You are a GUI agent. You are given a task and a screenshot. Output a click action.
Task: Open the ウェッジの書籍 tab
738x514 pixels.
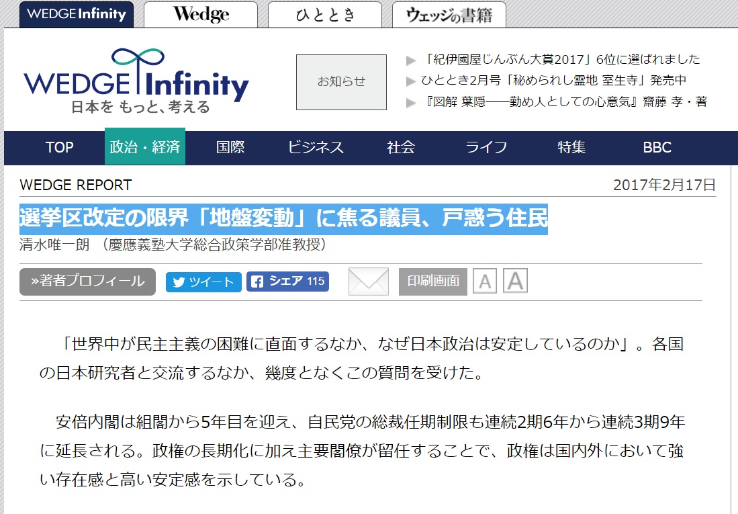click(x=449, y=15)
